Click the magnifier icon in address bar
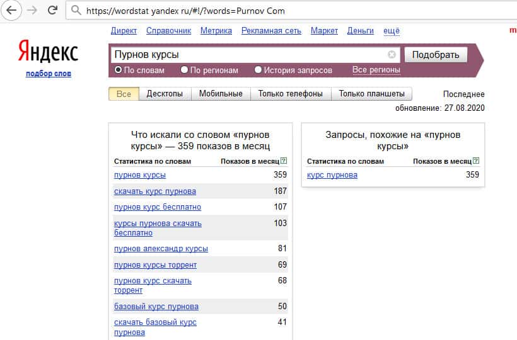The image size is (517, 340). tap(76, 11)
